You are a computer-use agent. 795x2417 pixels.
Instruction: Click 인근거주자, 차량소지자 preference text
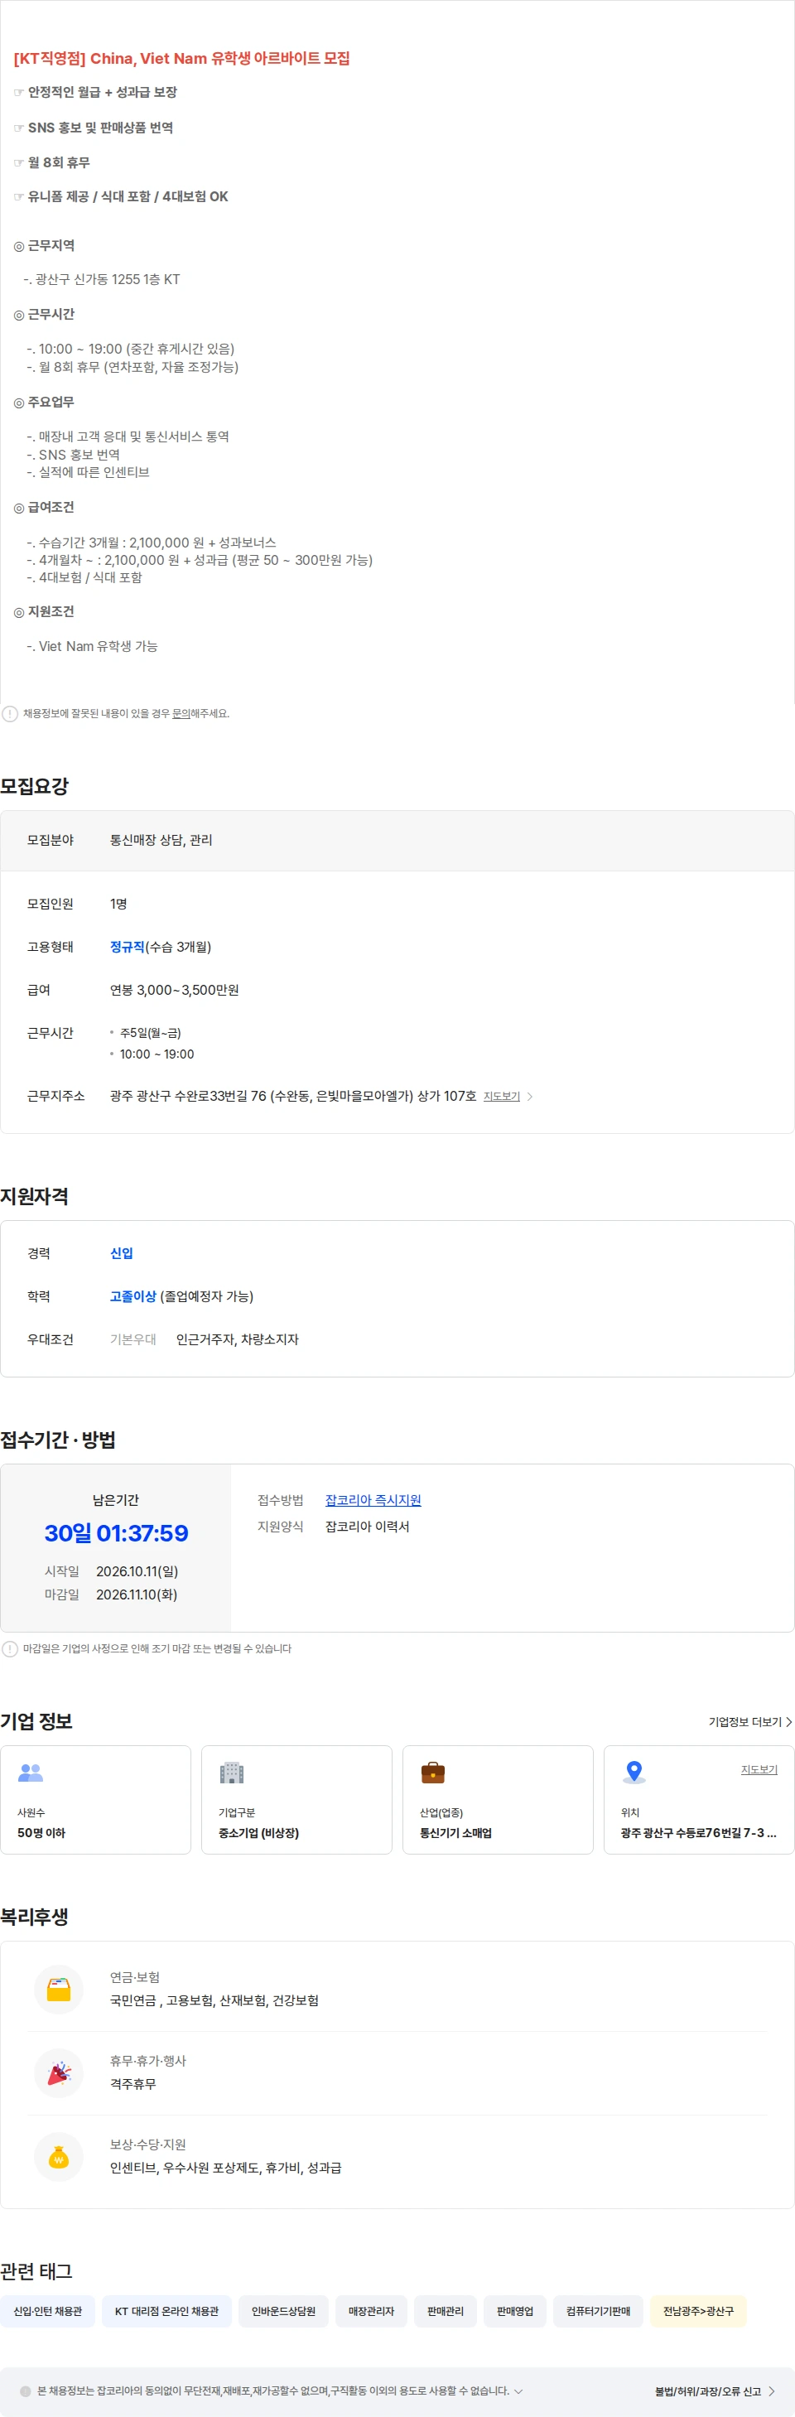point(238,1339)
